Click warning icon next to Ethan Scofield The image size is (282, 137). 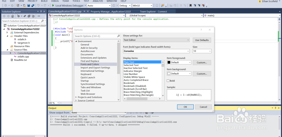260,1
